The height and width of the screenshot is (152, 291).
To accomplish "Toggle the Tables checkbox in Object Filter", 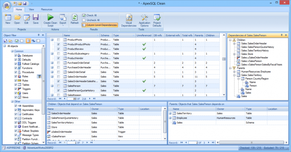I will point(15,85).
